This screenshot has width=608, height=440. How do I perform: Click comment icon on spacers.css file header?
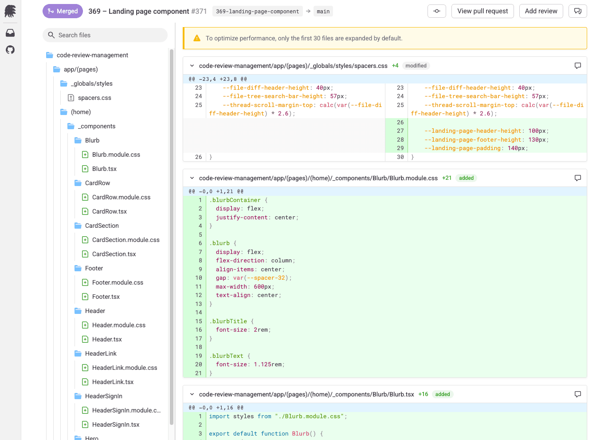click(x=578, y=66)
